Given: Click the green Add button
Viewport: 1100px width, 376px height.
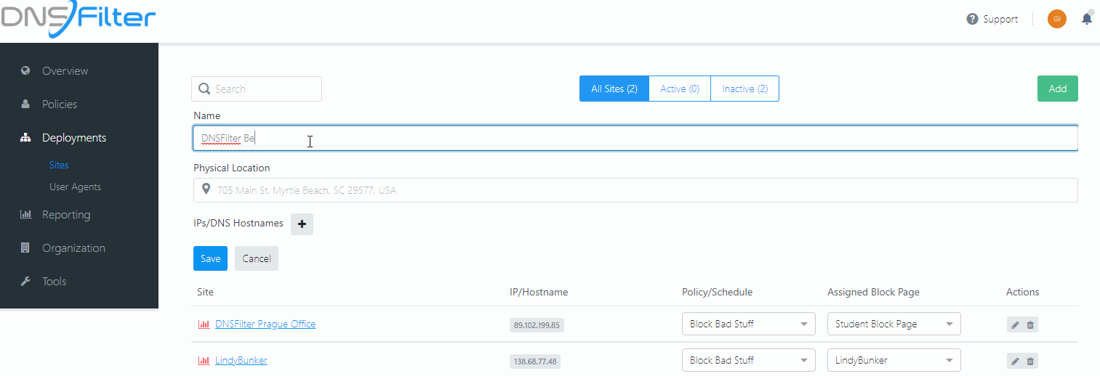Looking at the screenshot, I should pyautogui.click(x=1058, y=89).
